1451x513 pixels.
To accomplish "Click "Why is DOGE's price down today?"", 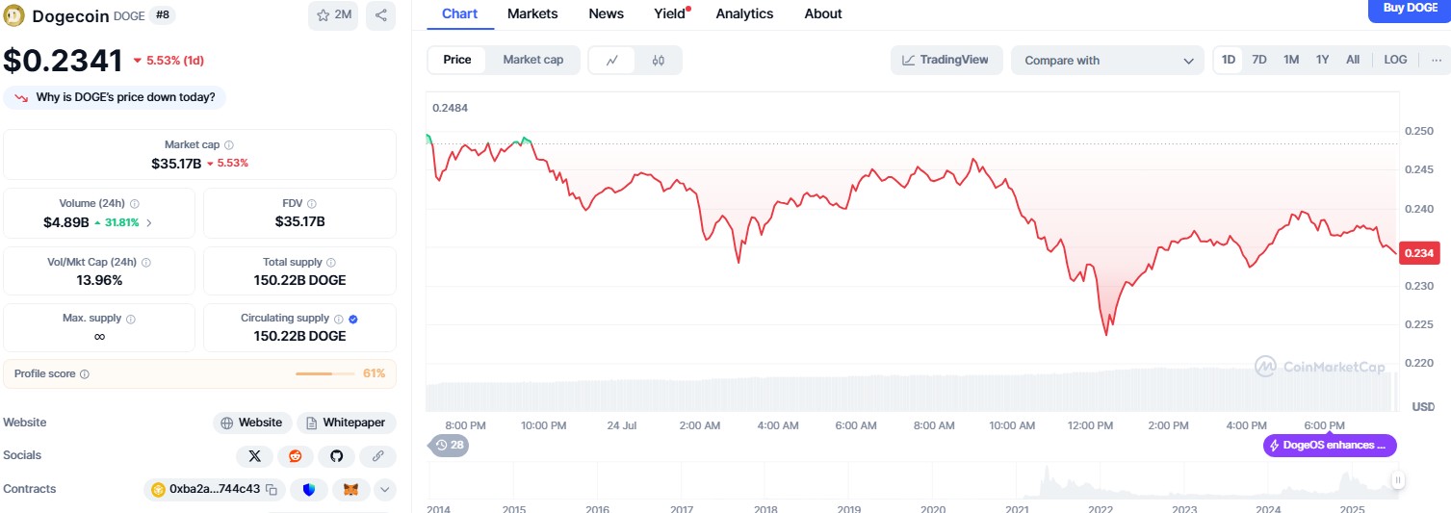I will point(116,97).
